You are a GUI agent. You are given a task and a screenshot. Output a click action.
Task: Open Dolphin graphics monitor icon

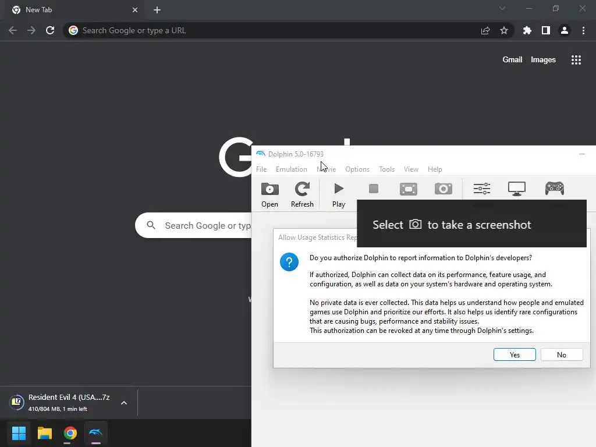tap(517, 189)
